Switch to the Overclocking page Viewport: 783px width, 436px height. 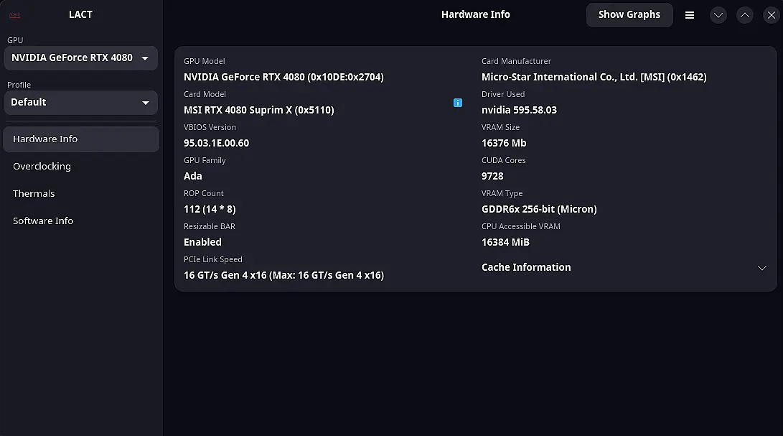(42, 167)
